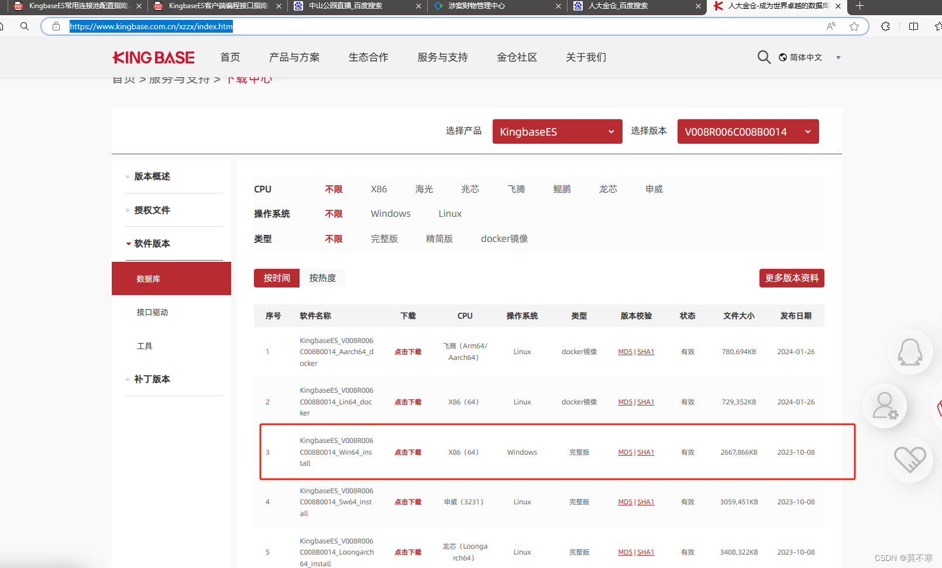
Task: Open SHA1 link for Sw64_install row
Action: pyautogui.click(x=646, y=502)
